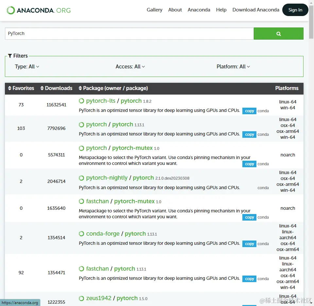Click the Filters heading label
This screenshot has width=314, height=306.
click(x=20, y=56)
